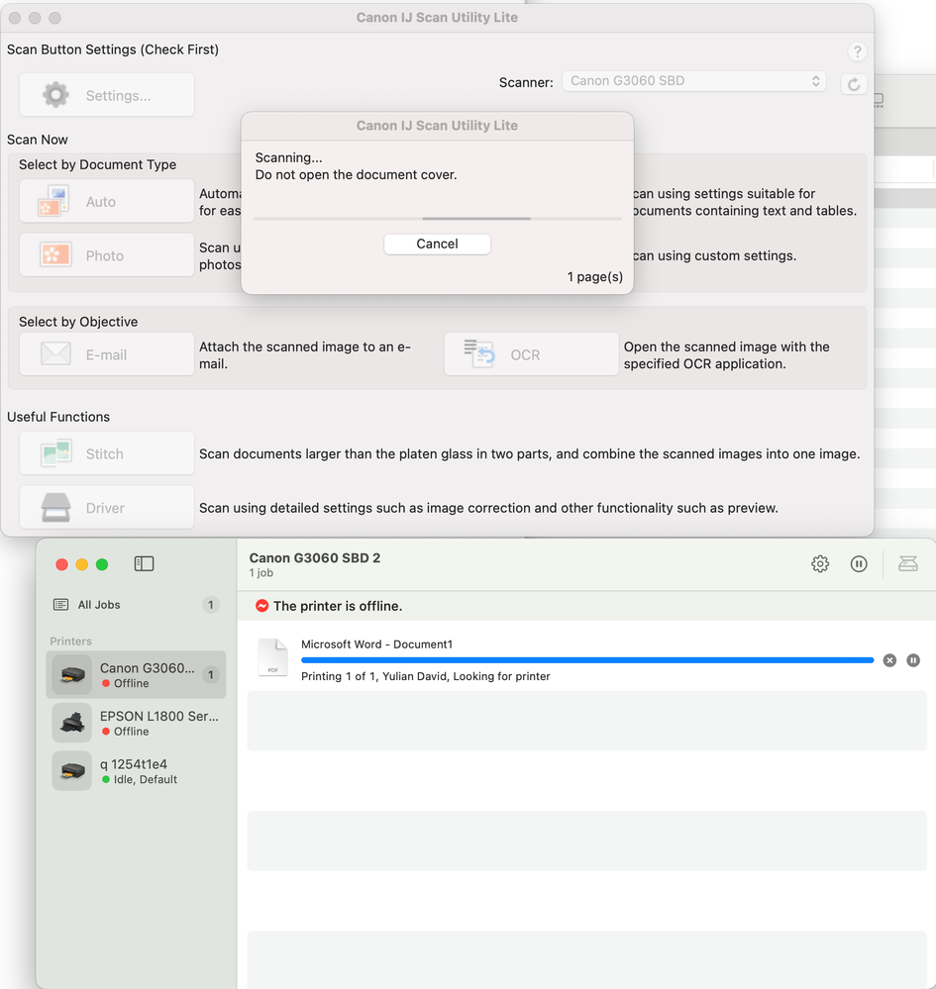Select the Stitch scanning function
The width and height of the screenshot is (936, 989).
coord(106,453)
